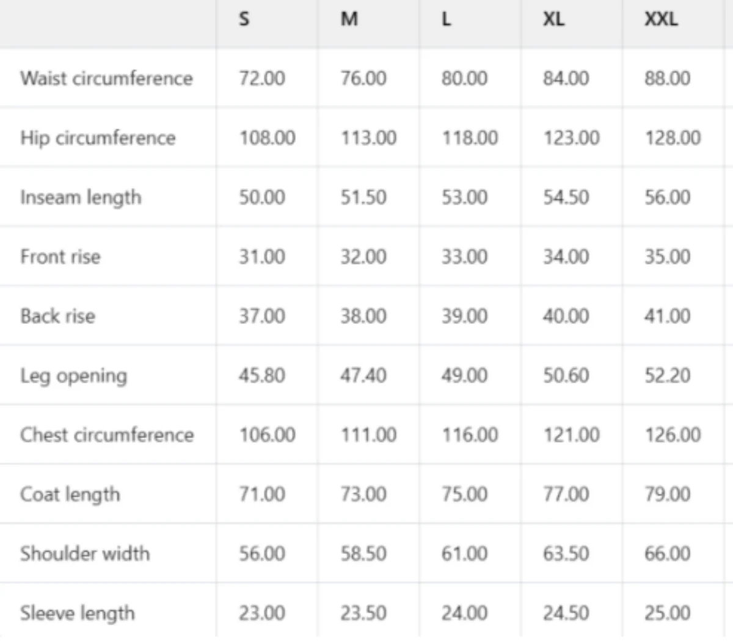Click the Coat length row label

[x=70, y=494]
